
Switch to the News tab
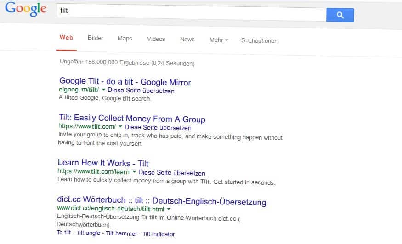coord(187,40)
